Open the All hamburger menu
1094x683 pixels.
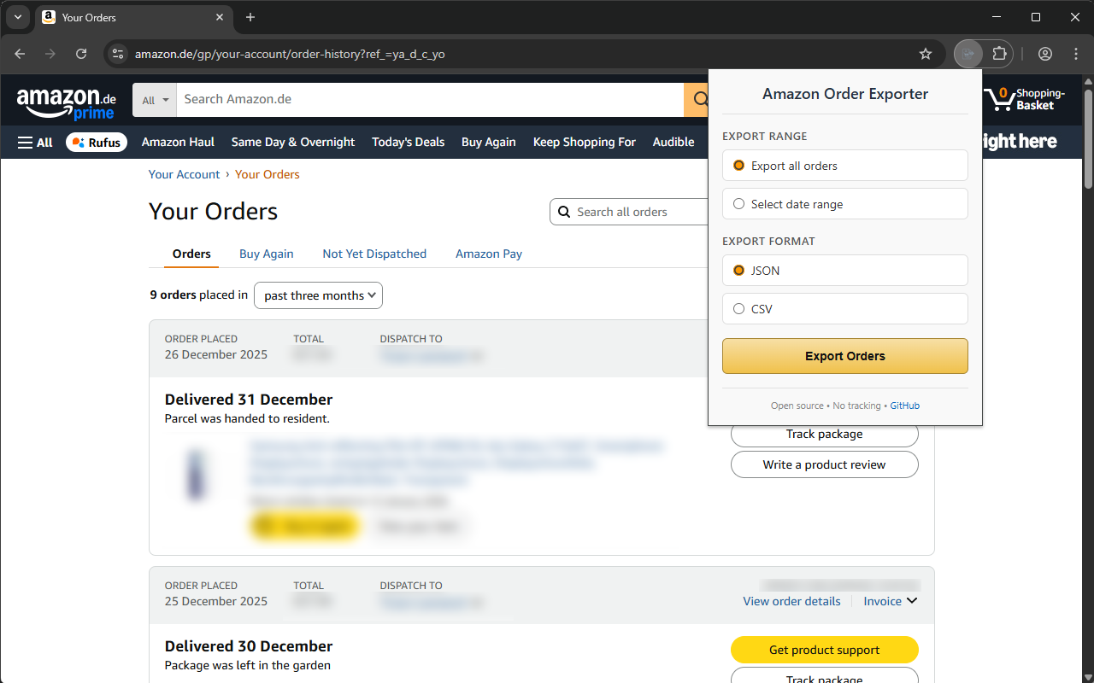point(35,143)
